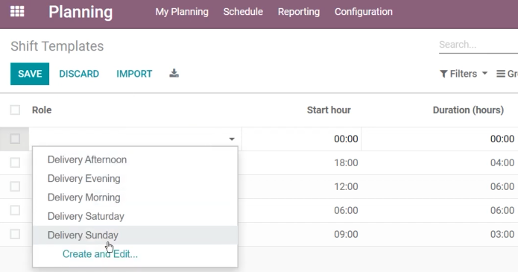Image resolution: width=518 pixels, height=272 pixels.
Task: Open the Configuration menu
Action: pos(364,12)
